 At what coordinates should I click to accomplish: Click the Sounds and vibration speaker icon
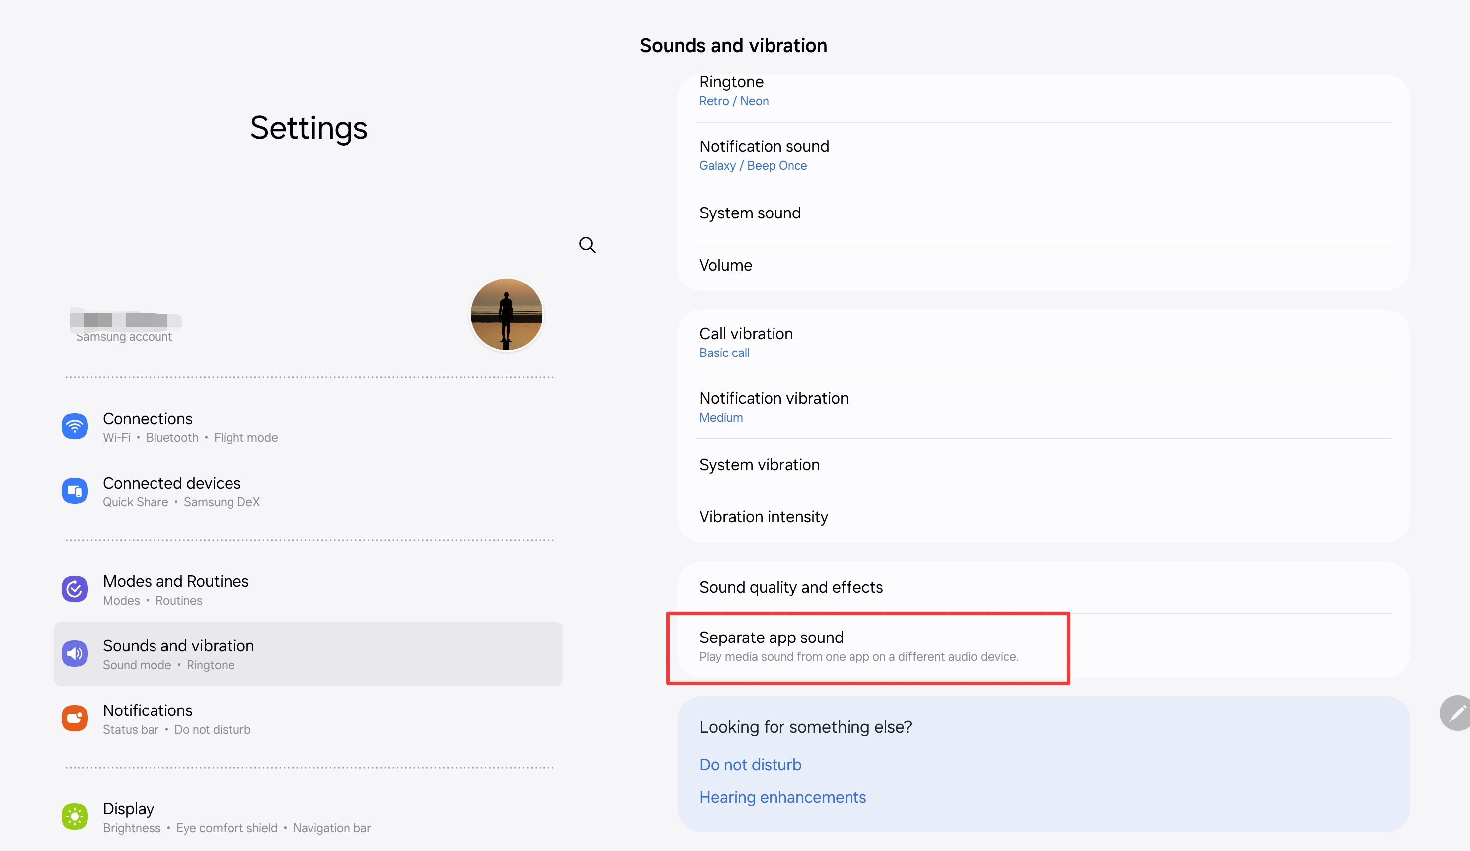coord(74,653)
